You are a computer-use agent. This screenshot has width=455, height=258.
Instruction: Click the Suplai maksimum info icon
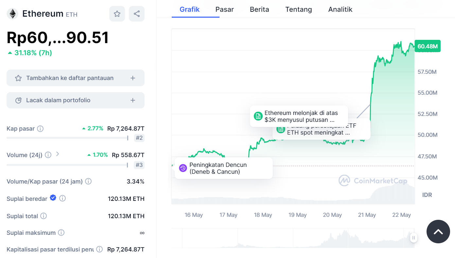click(61, 233)
